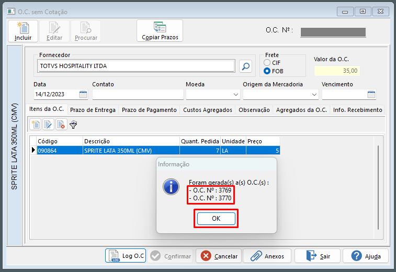Open the Vencimento calendar picker

(371, 95)
